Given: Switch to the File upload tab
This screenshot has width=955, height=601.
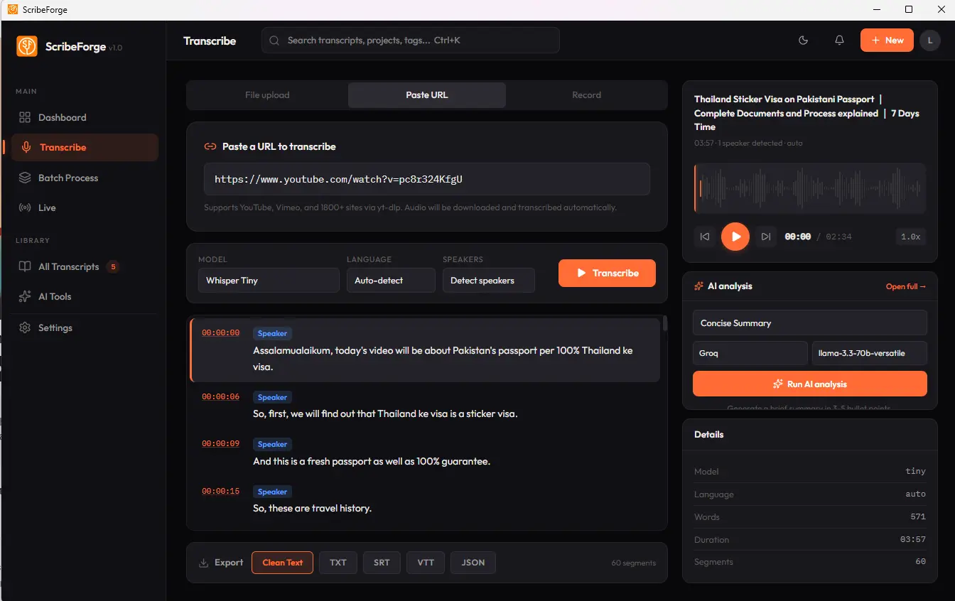Looking at the screenshot, I should click(267, 95).
